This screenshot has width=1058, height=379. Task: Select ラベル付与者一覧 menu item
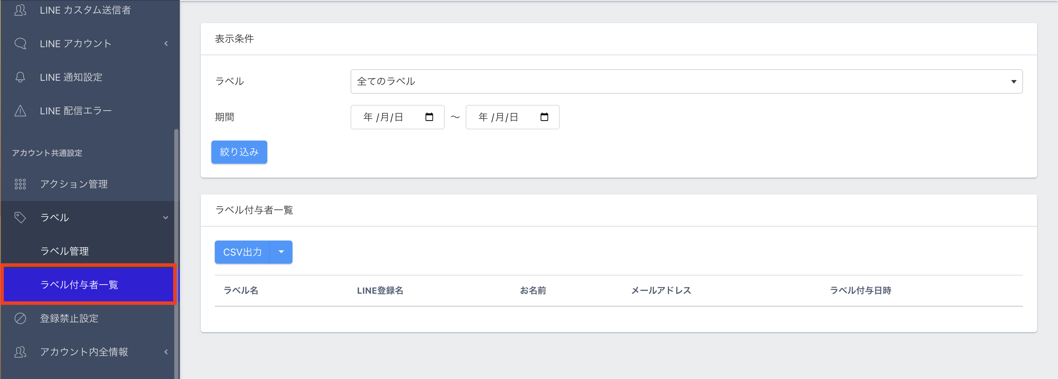click(x=79, y=285)
